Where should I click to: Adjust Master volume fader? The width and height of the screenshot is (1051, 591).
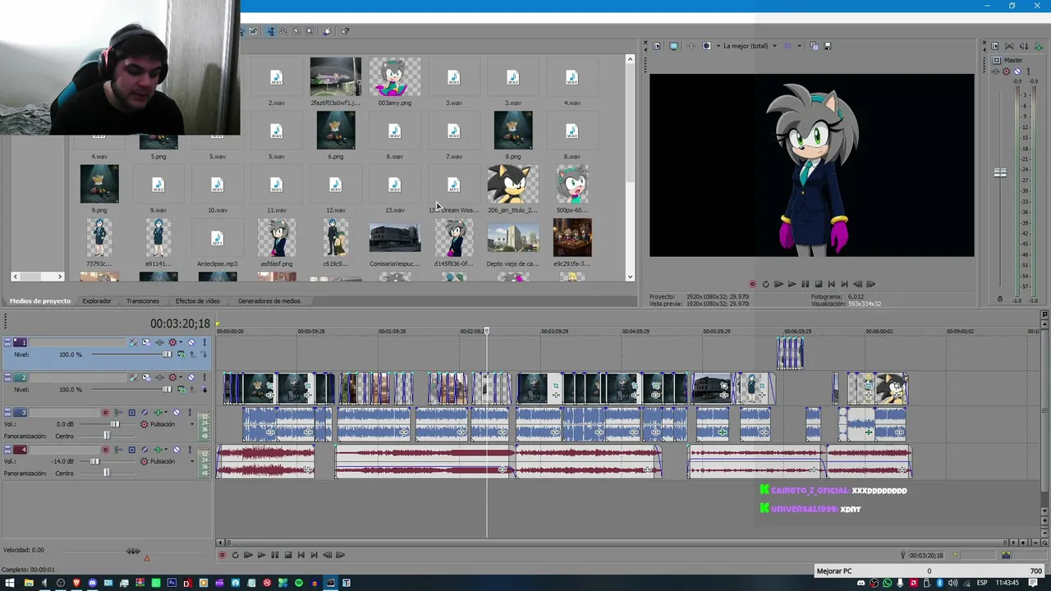(1000, 173)
